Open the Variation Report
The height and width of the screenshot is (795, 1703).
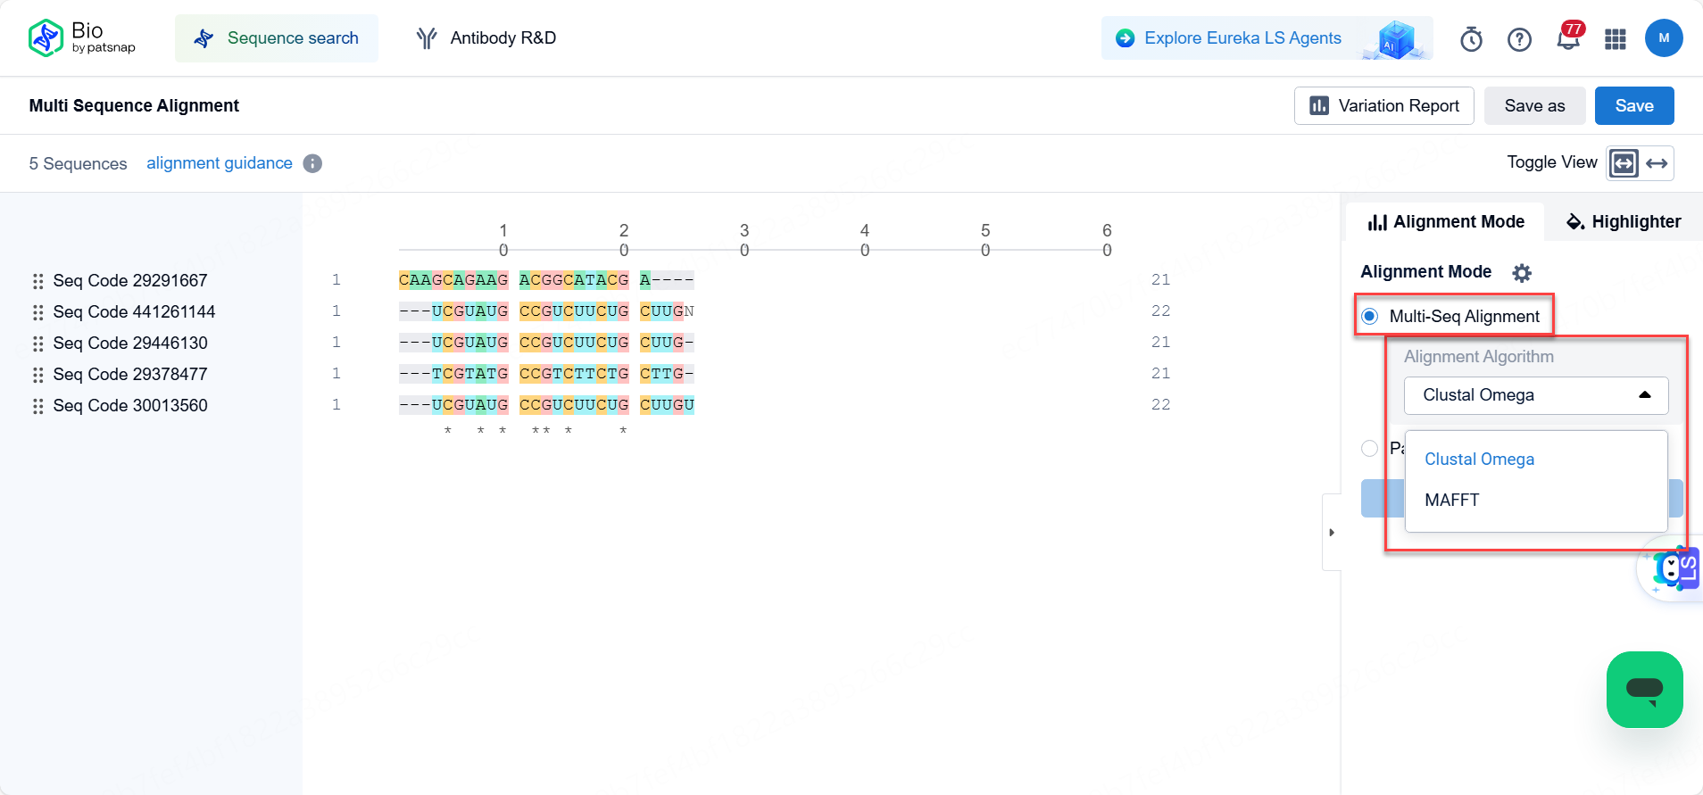pyautogui.click(x=1383, y=106)
